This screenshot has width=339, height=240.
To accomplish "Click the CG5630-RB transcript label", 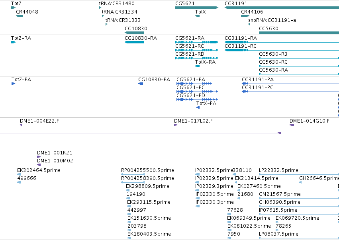I will pyautogui.click(x=273, y=54).
